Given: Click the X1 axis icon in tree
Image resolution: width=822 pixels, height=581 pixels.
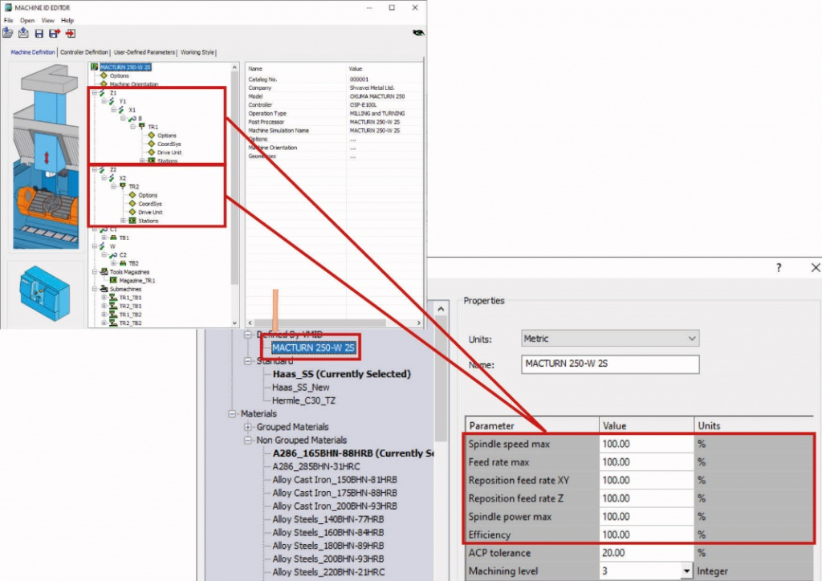Looking at the screenshot, I should 121,110.
